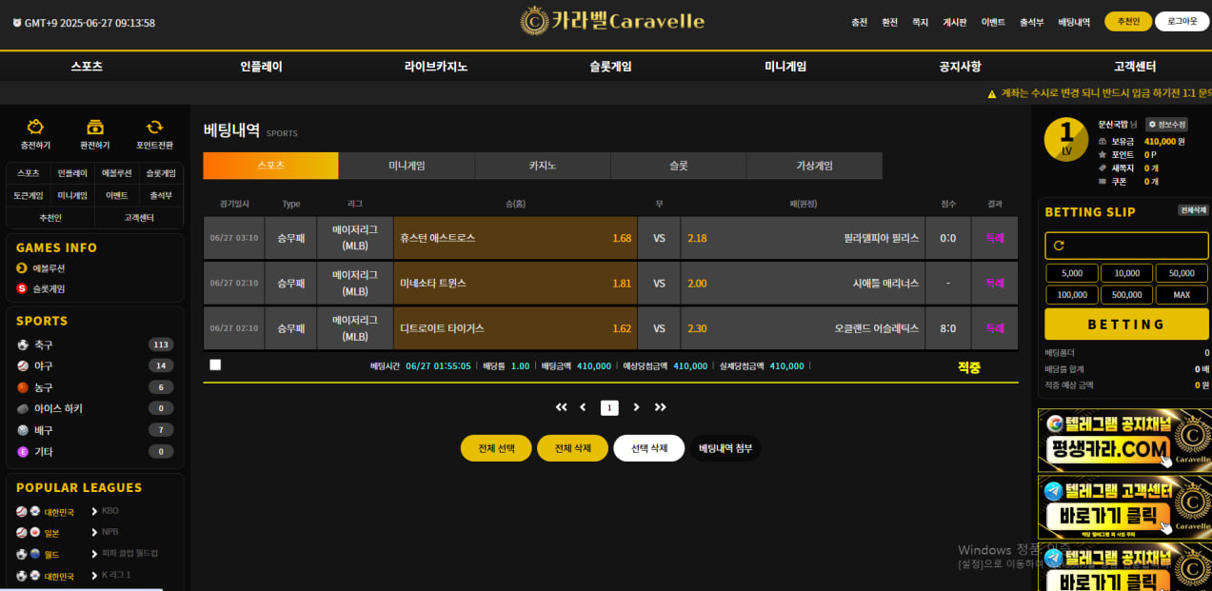Expand the 대한민국 KBO league entry
This screenshot has width=1212, height=591.
94,511
